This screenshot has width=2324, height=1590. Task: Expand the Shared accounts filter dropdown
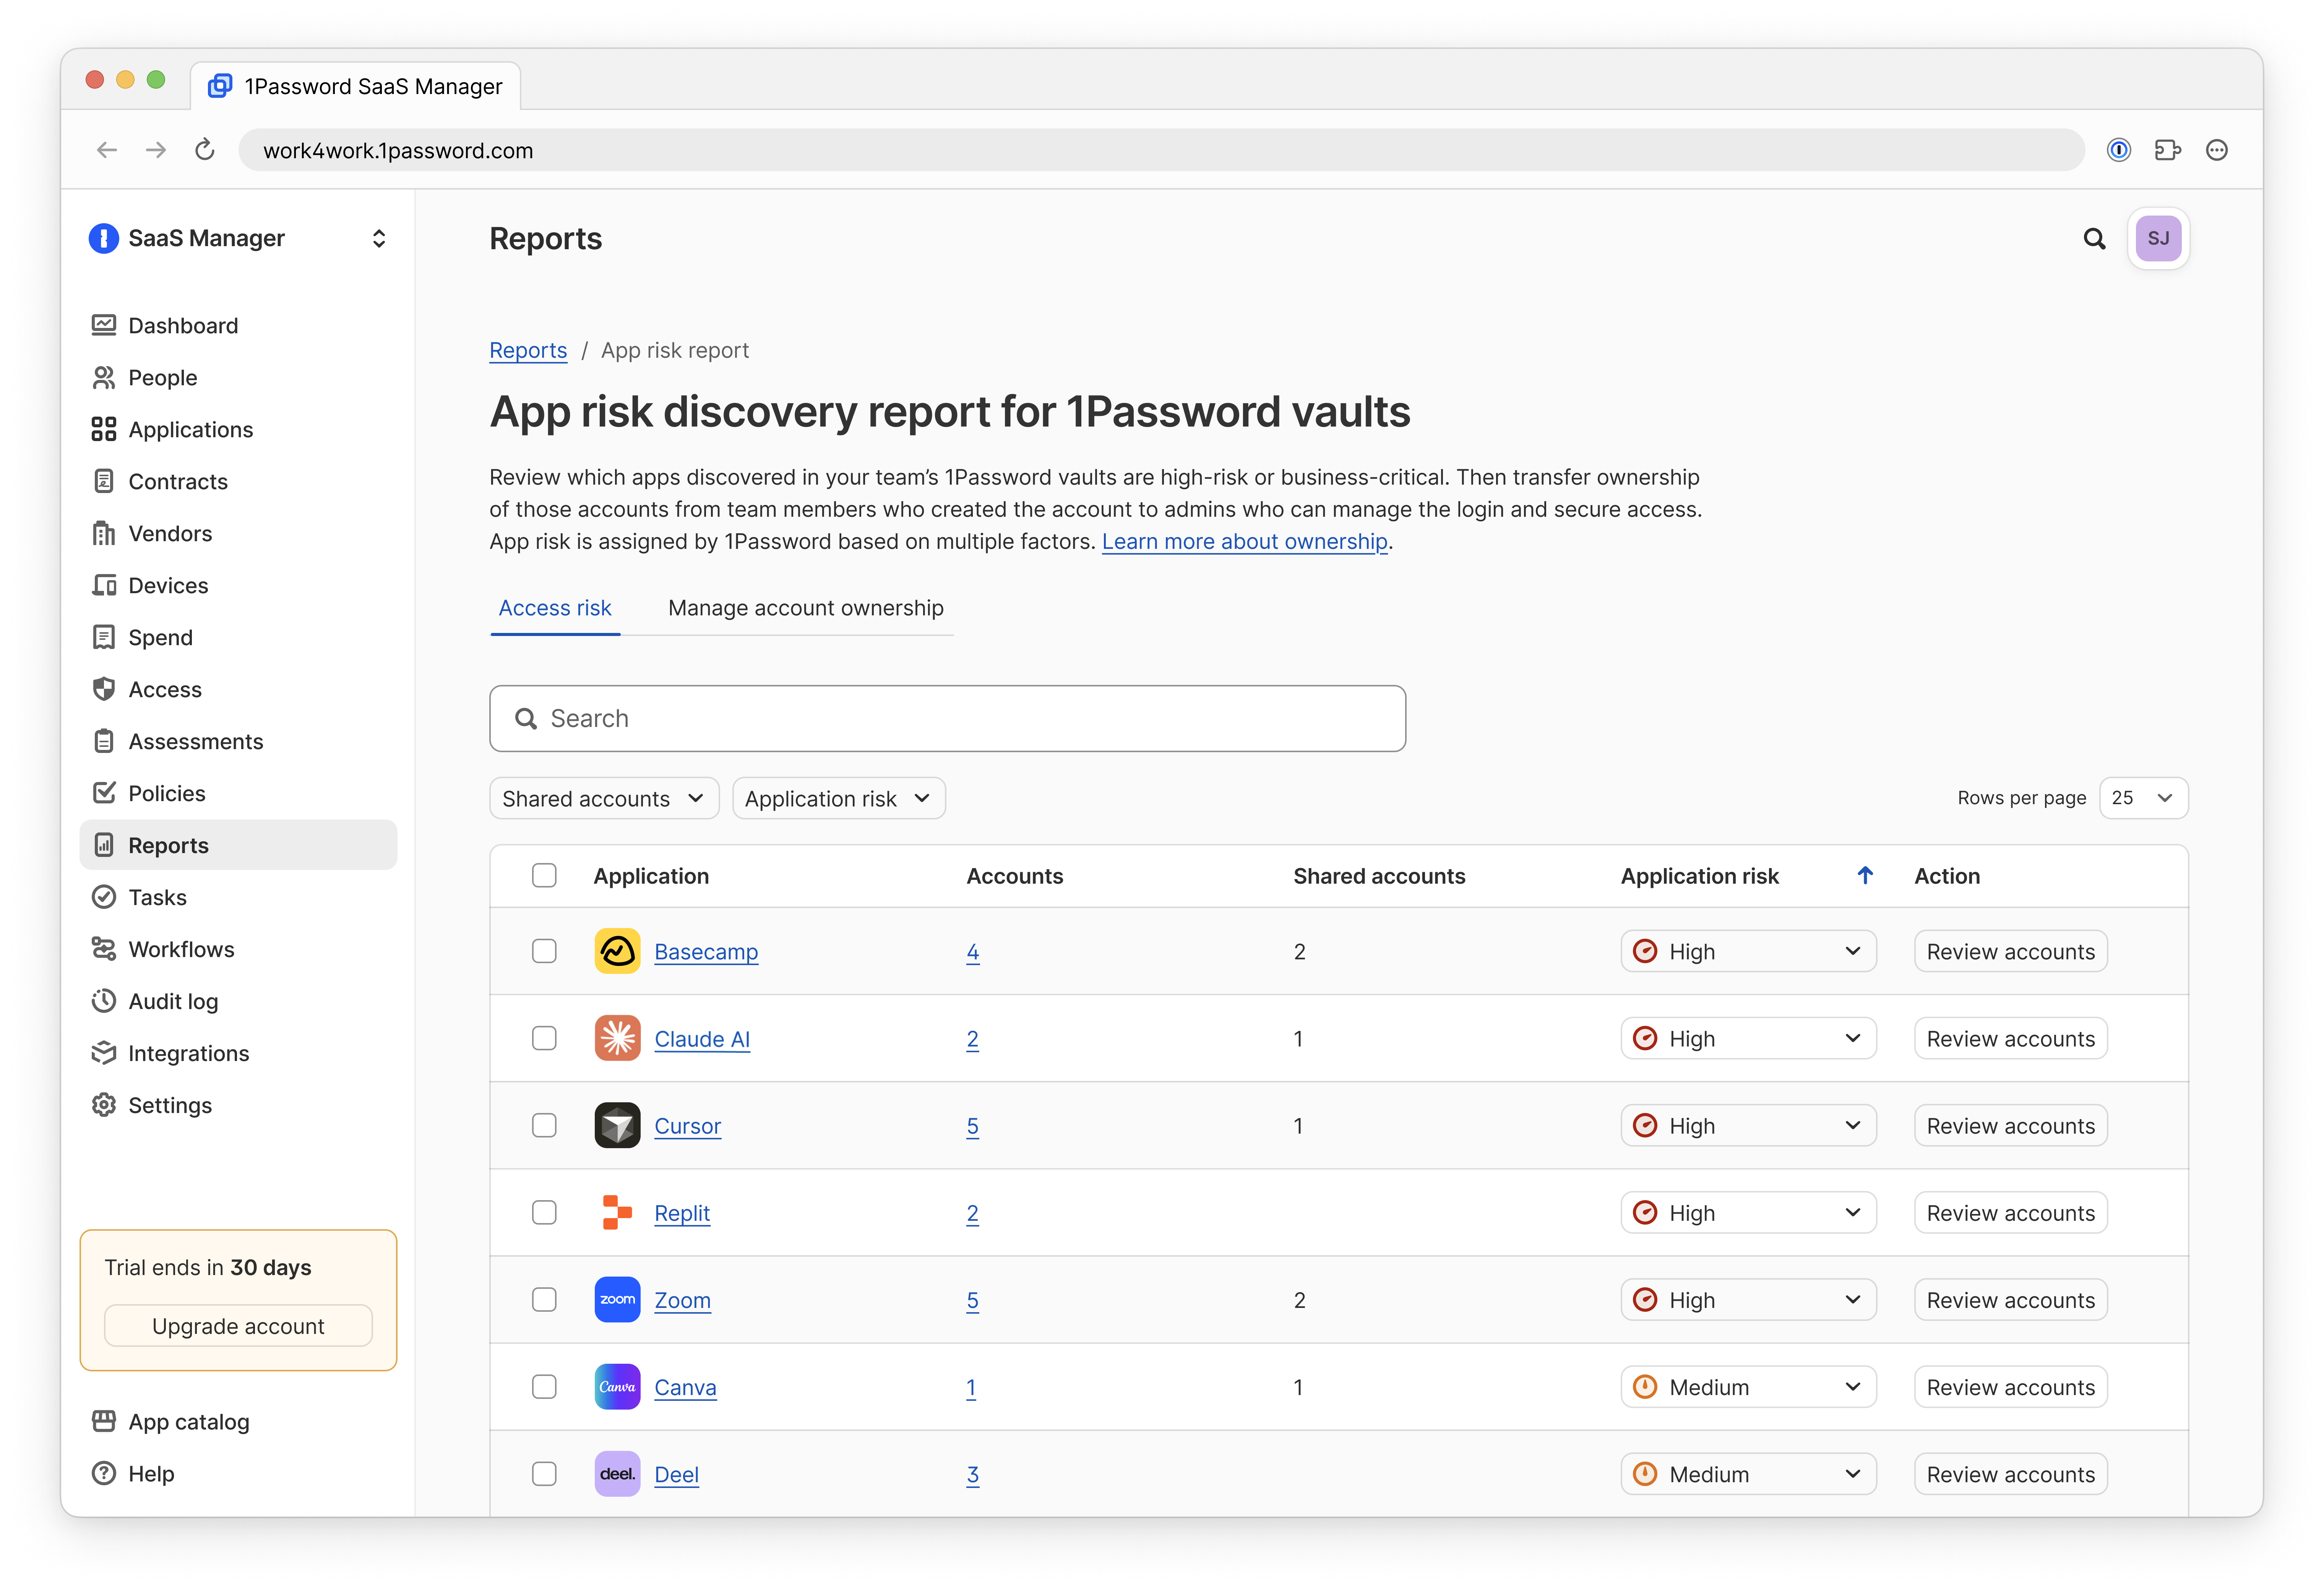point(603,798)
